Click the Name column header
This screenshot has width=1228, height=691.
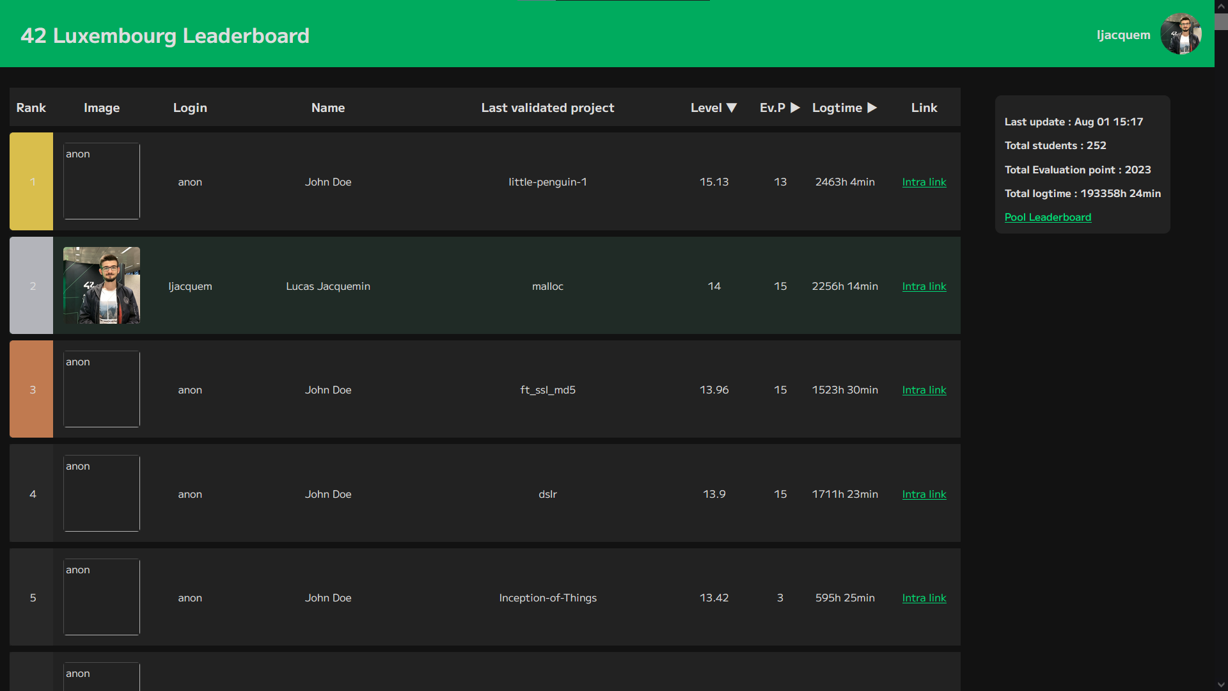328,108
